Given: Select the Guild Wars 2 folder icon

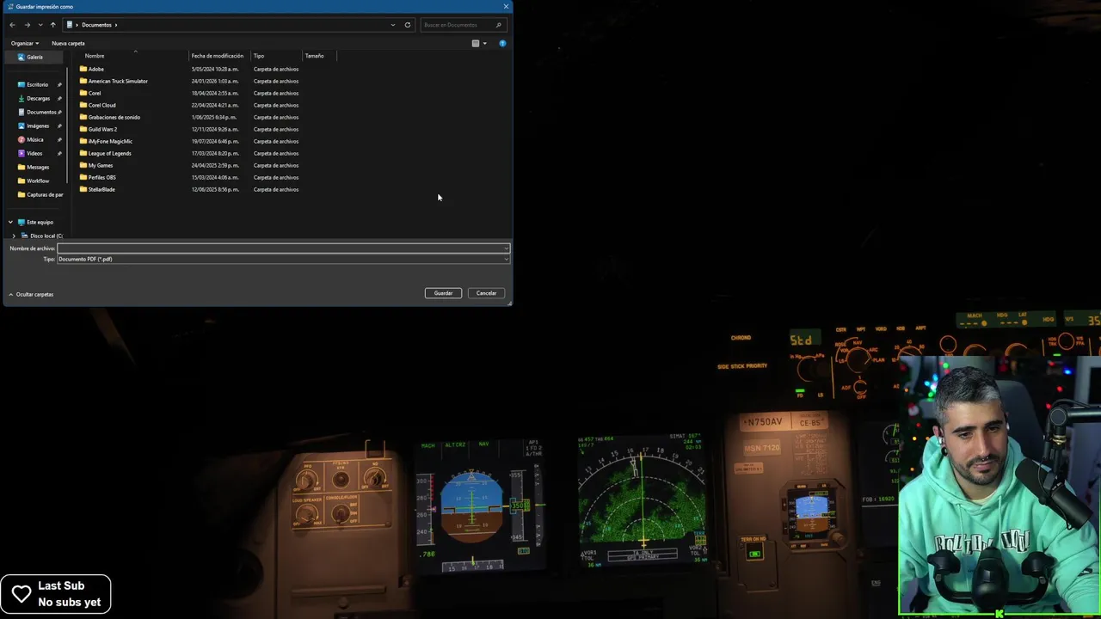Looking at the screenshot, I should click(x=83, y=129).
